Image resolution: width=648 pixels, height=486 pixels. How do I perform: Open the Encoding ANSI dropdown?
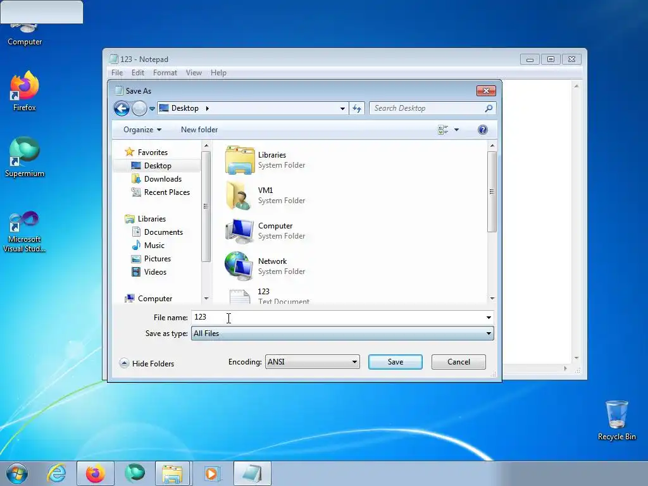tap(312, 362)
